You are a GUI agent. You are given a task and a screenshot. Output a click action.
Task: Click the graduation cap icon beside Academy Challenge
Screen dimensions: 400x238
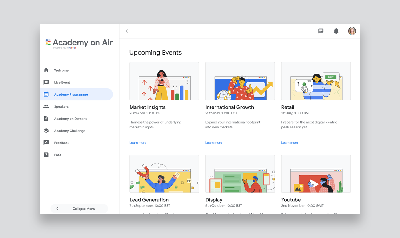(x=46, y=131)
